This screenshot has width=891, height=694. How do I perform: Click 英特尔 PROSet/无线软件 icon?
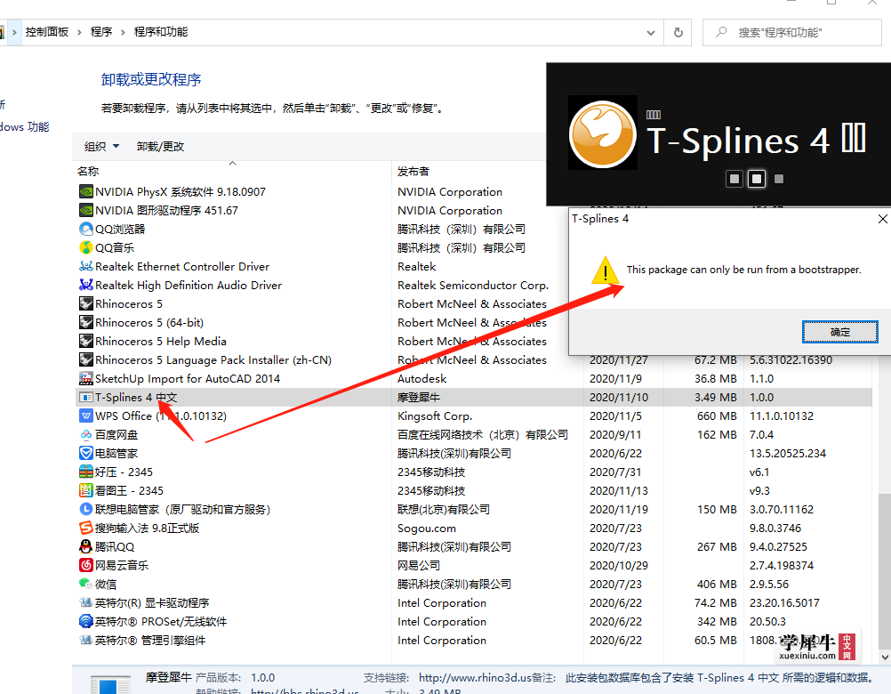[x=85, y=621]
